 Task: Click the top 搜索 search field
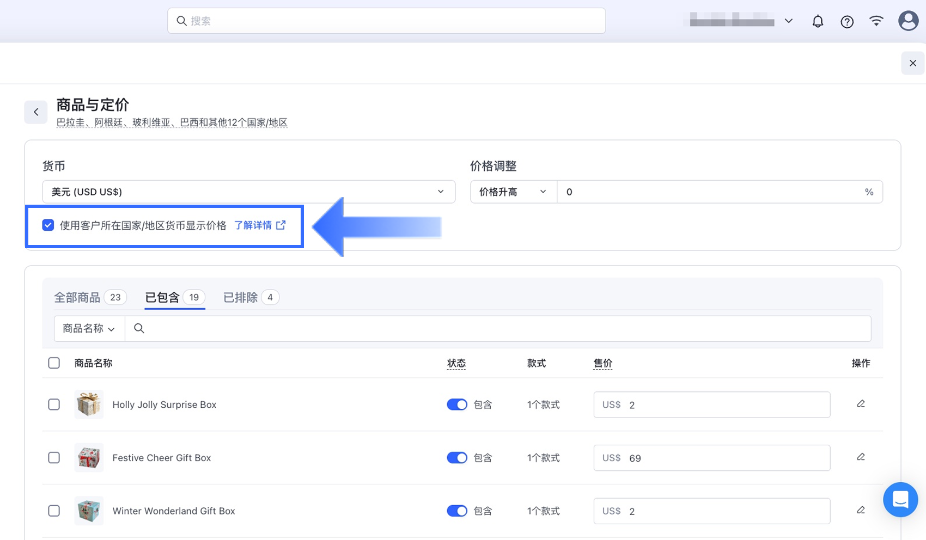387,21
